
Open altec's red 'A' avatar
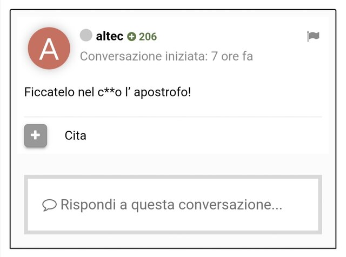[49, 48]
